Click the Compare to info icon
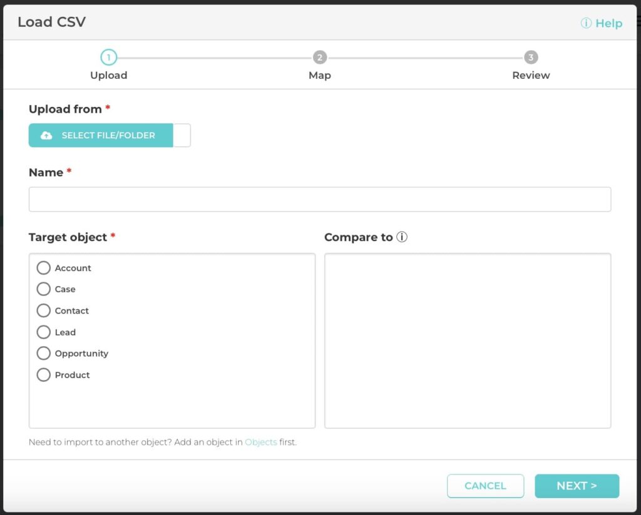 point(402,237)
